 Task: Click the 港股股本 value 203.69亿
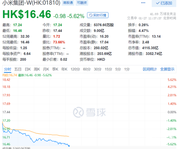(104, 54)
